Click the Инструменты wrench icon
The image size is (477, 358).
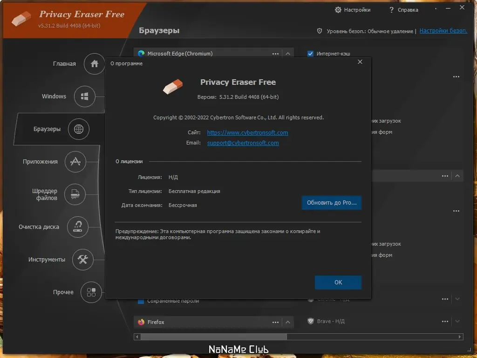click(83, 259)
